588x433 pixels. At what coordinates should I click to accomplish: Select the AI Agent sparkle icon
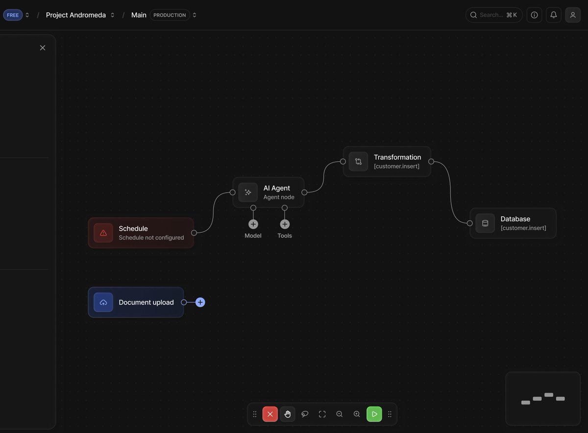pos(248,192)
